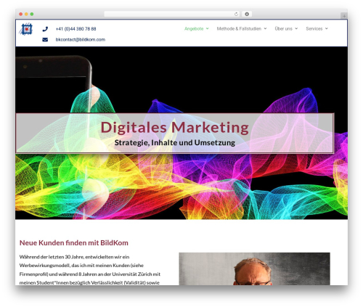Screen dimensions: 363x307
Task: Click the Strategie, Inhalte und Umsetzung subtitle
Action: click(174, 142)
